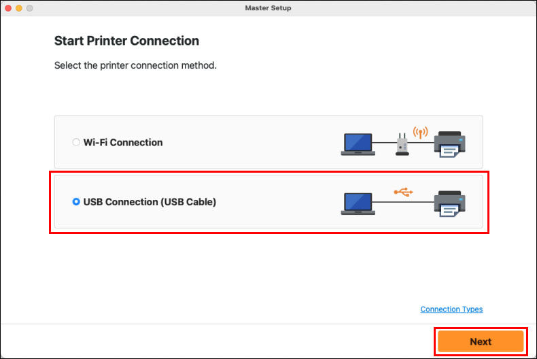Screen dimensions: 537x359
Task: Click the wireless router icon
Action: click(x=402, y=145)
